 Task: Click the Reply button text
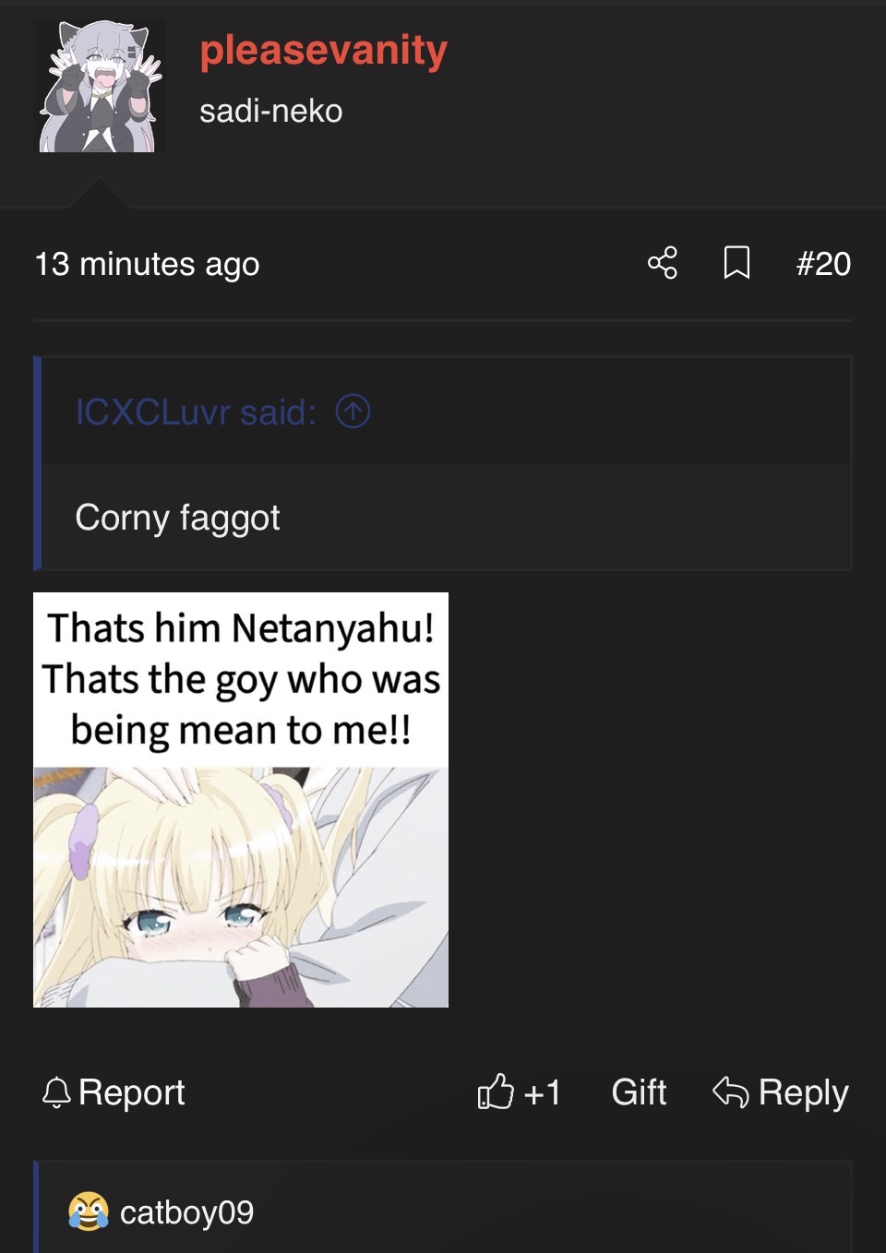(x=803, y=1093)
